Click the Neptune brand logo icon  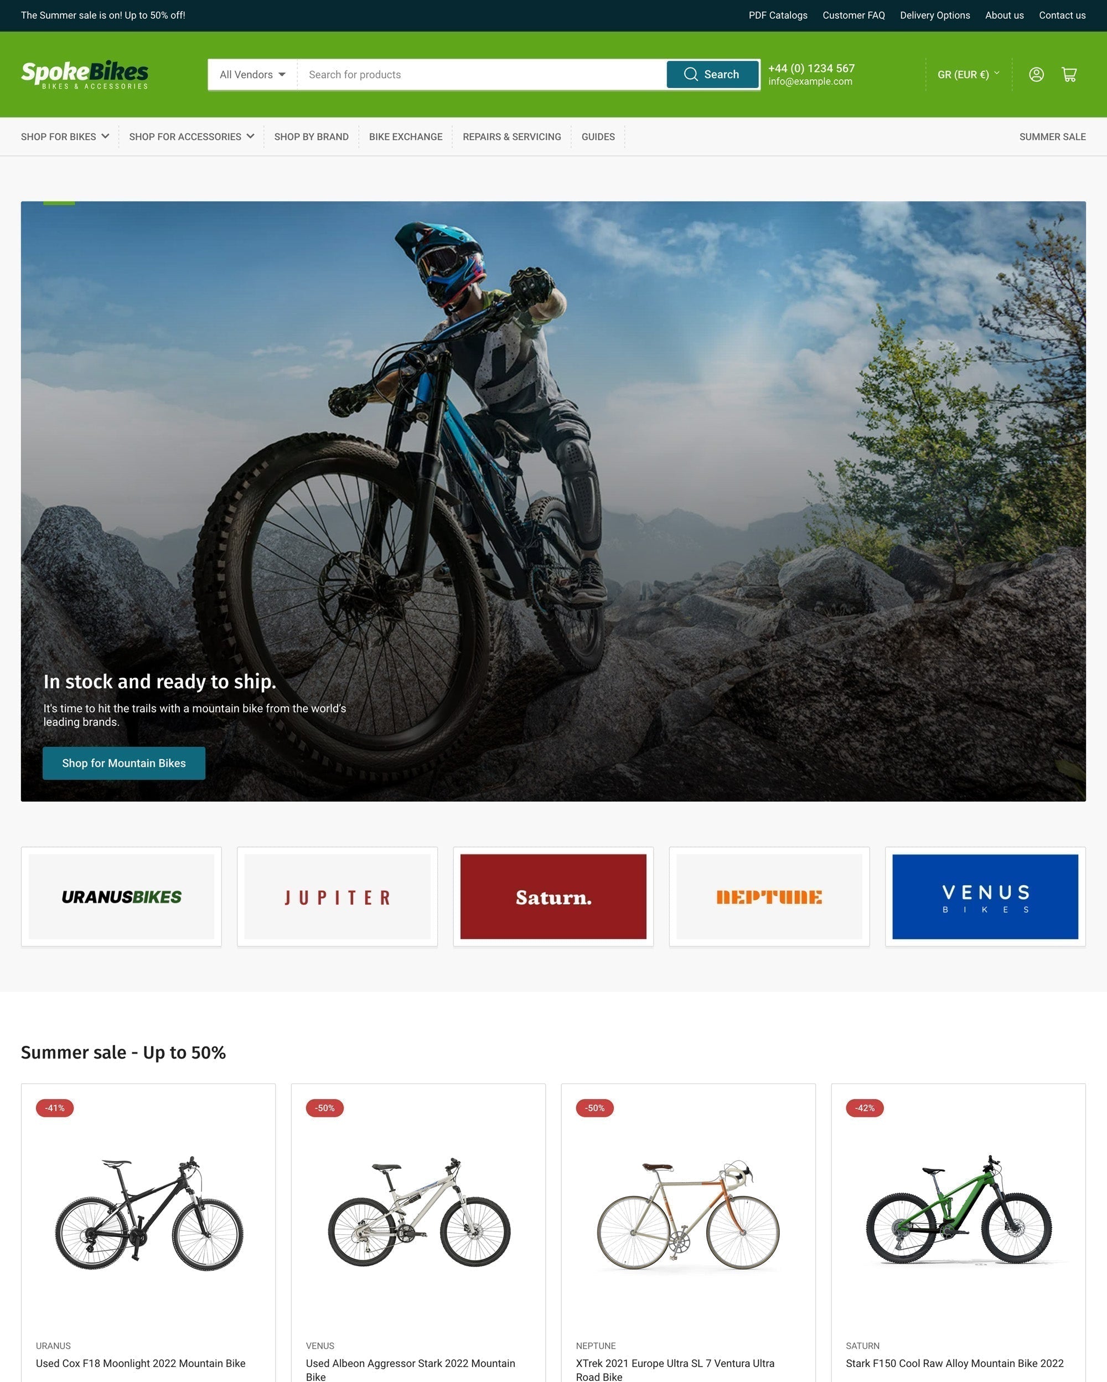(x=769, y=896)
